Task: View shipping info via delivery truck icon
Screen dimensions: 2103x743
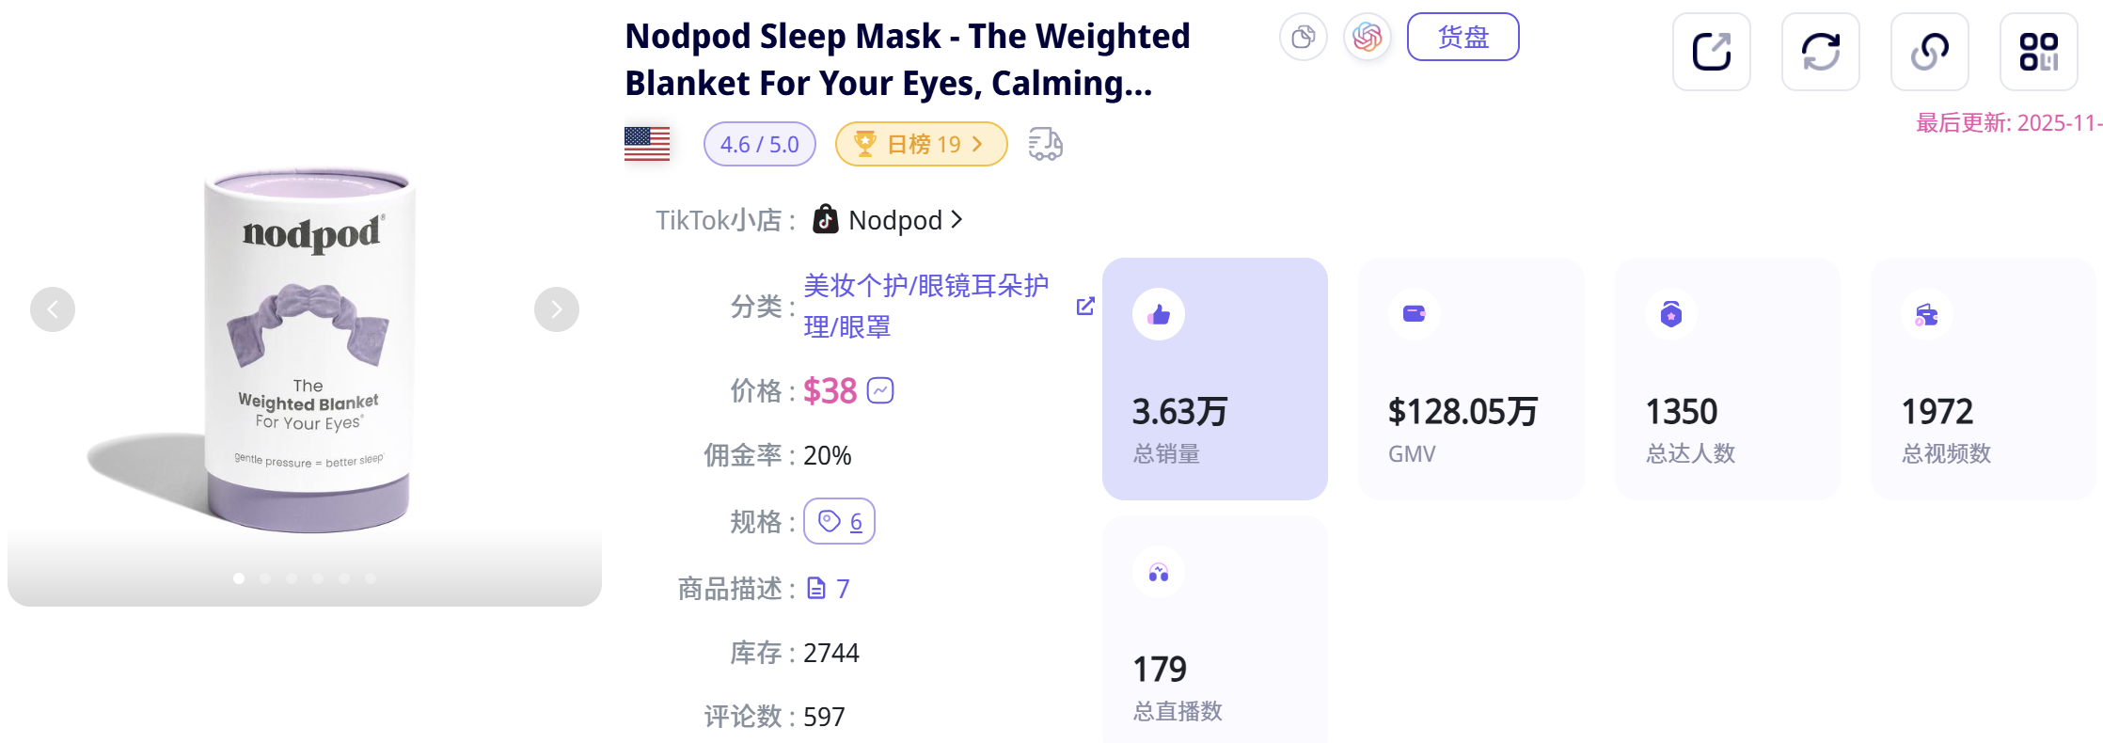Action: pyautogui.click(x=1045, y=143)
